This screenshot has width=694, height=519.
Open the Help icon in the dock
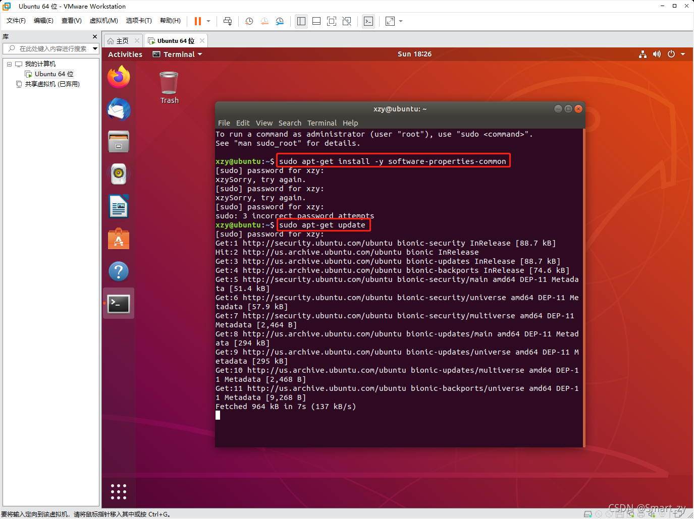click(119, 271)
